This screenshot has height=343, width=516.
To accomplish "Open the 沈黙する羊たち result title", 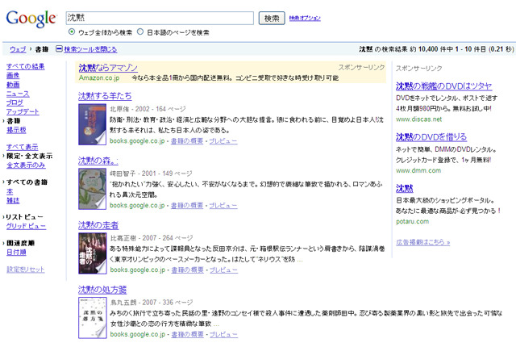I will [105, 96].
